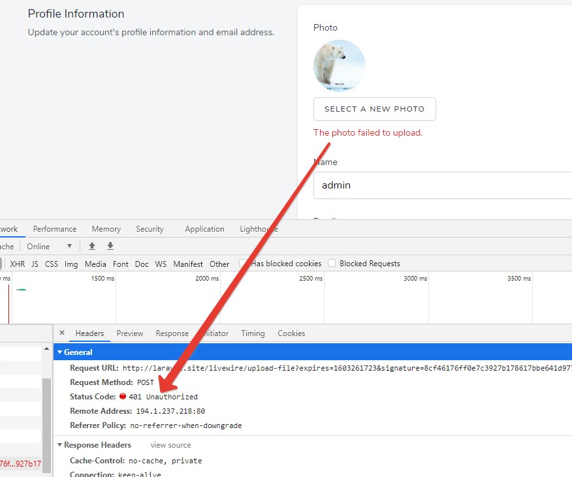This screenshot has height=477, width=572.
Task: Filter requests by CSS
Action: coord(52,264)
